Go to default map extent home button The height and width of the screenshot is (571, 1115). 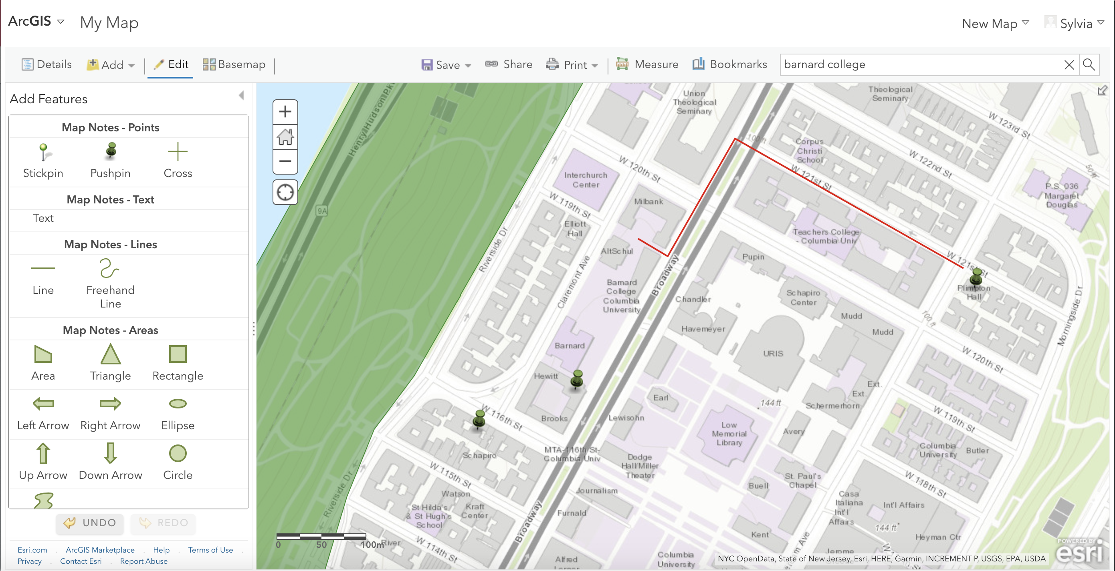285,137
